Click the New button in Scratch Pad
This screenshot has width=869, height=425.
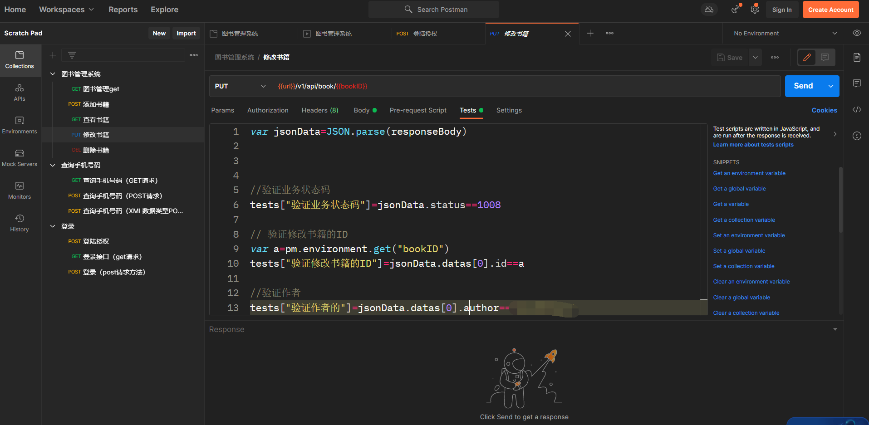[159, 33]
